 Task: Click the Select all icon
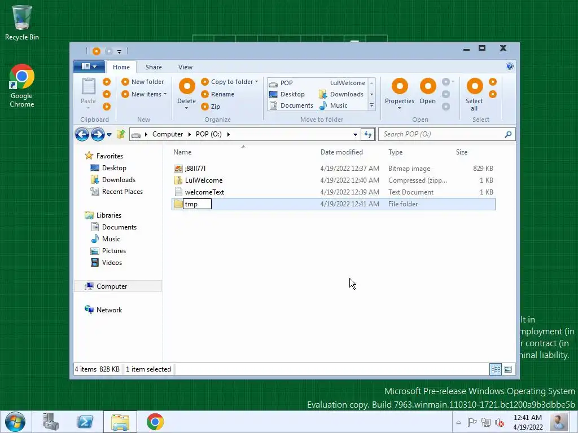click(474, 86)
